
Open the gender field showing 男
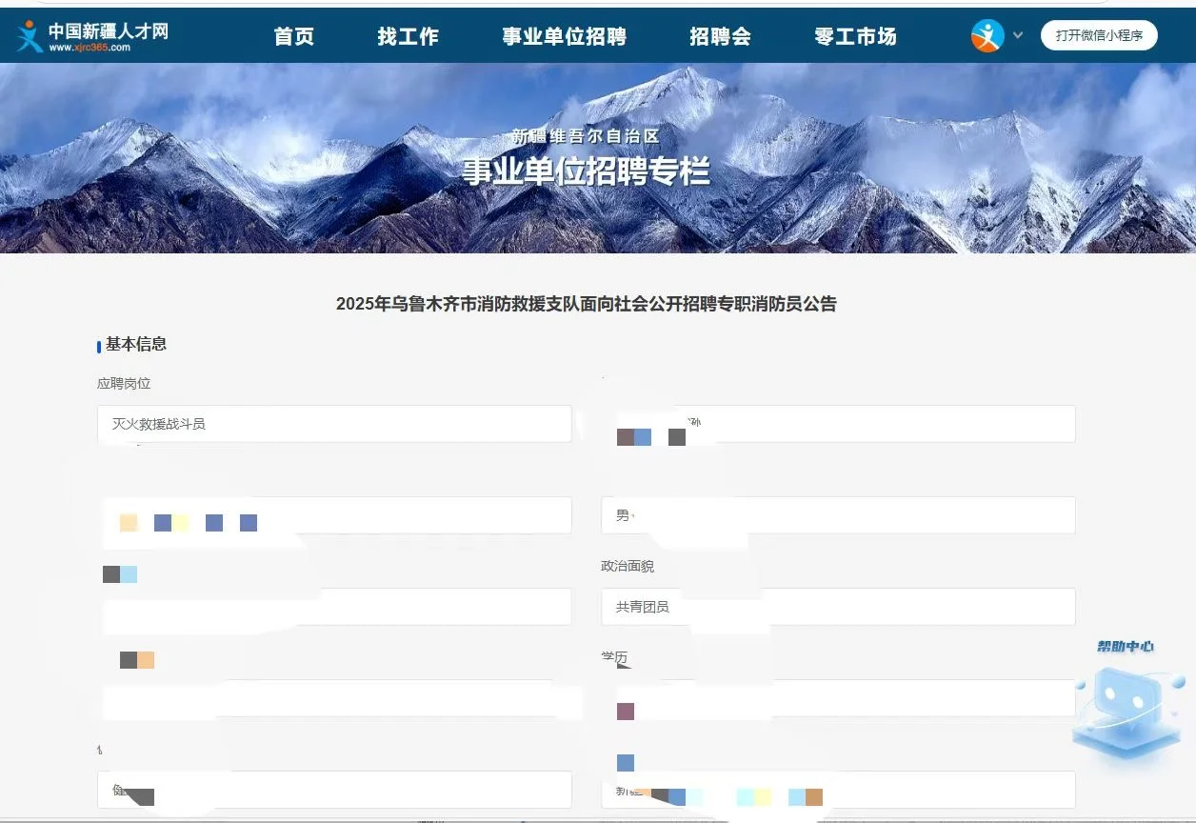click(836, 514)
